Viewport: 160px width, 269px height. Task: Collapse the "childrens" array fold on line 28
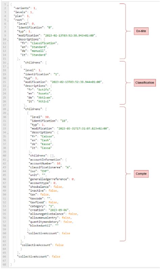[8, 109]
